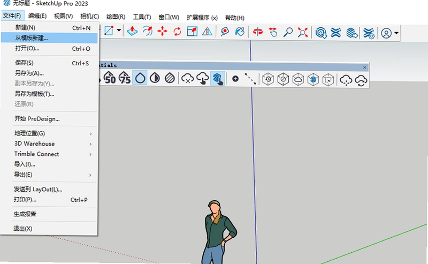
Task: Toggle the half-filled drop icon
Action: pyautogui.click(x=155, y=78)
